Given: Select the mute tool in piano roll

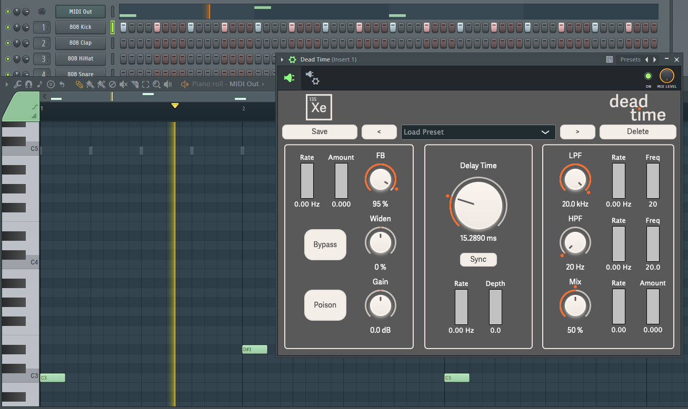Looking at the screenshot, I should 124,84.
